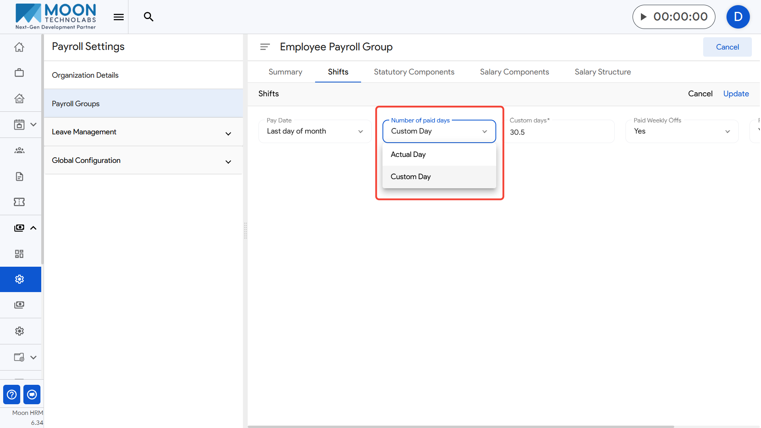Click the home icon in sidebar
Image resolution: width=761 pixels, height=428 pixels.
point(19,47)
